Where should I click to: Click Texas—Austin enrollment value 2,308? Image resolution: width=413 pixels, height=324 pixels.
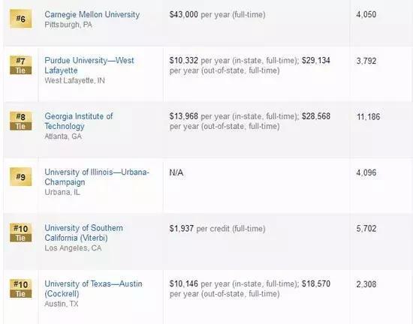click(x=366, y=284)
